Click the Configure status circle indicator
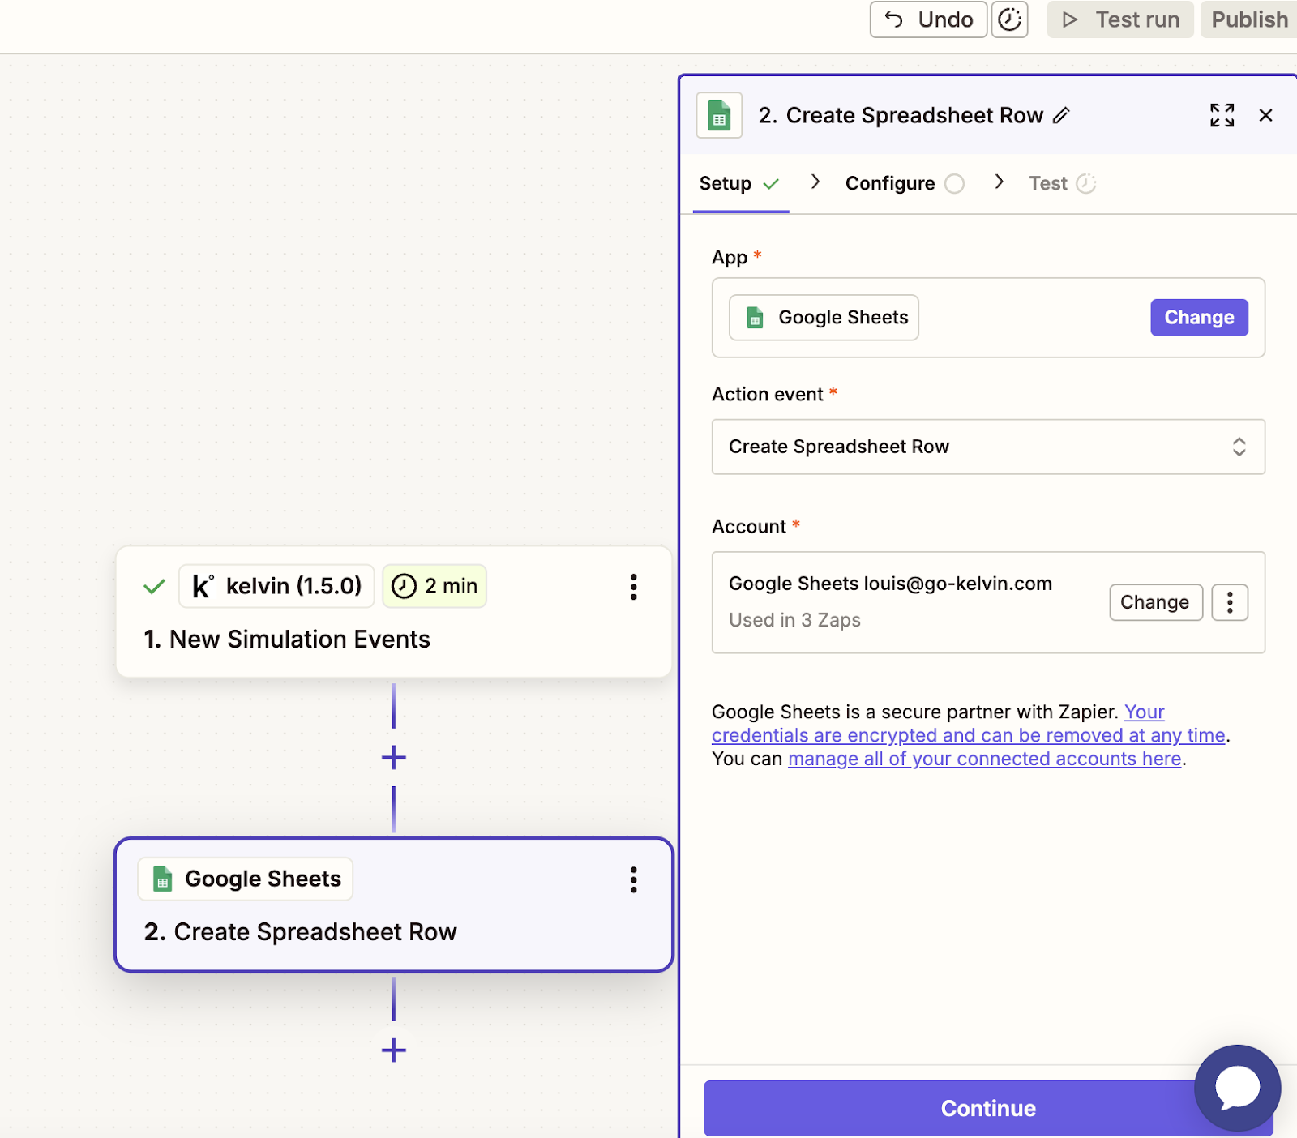 coord(955,184)
